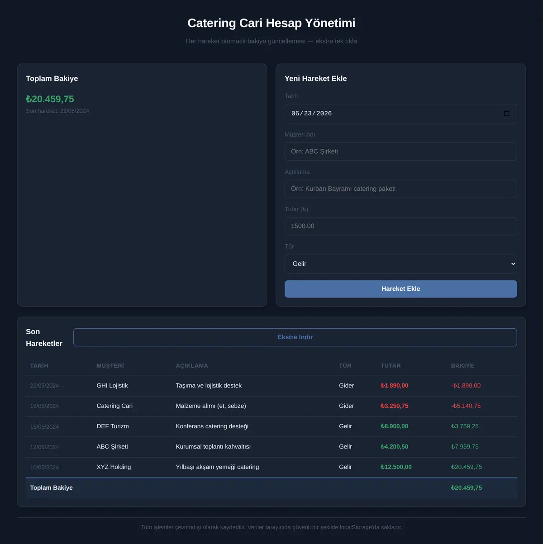The width and height of the screenshot is (543, 544).
Task: Click the Gelir type in ABC Şirketi row
Action: 345,447
